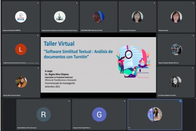
Task: Click the muted mic on the Roxana Rita tile
Action: point(38,68)
